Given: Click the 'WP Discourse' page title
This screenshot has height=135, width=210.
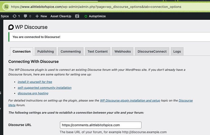Looking at the screenshot, I should [x=31, y=27].
